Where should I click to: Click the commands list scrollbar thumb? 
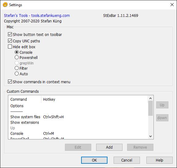pos(150,108)
